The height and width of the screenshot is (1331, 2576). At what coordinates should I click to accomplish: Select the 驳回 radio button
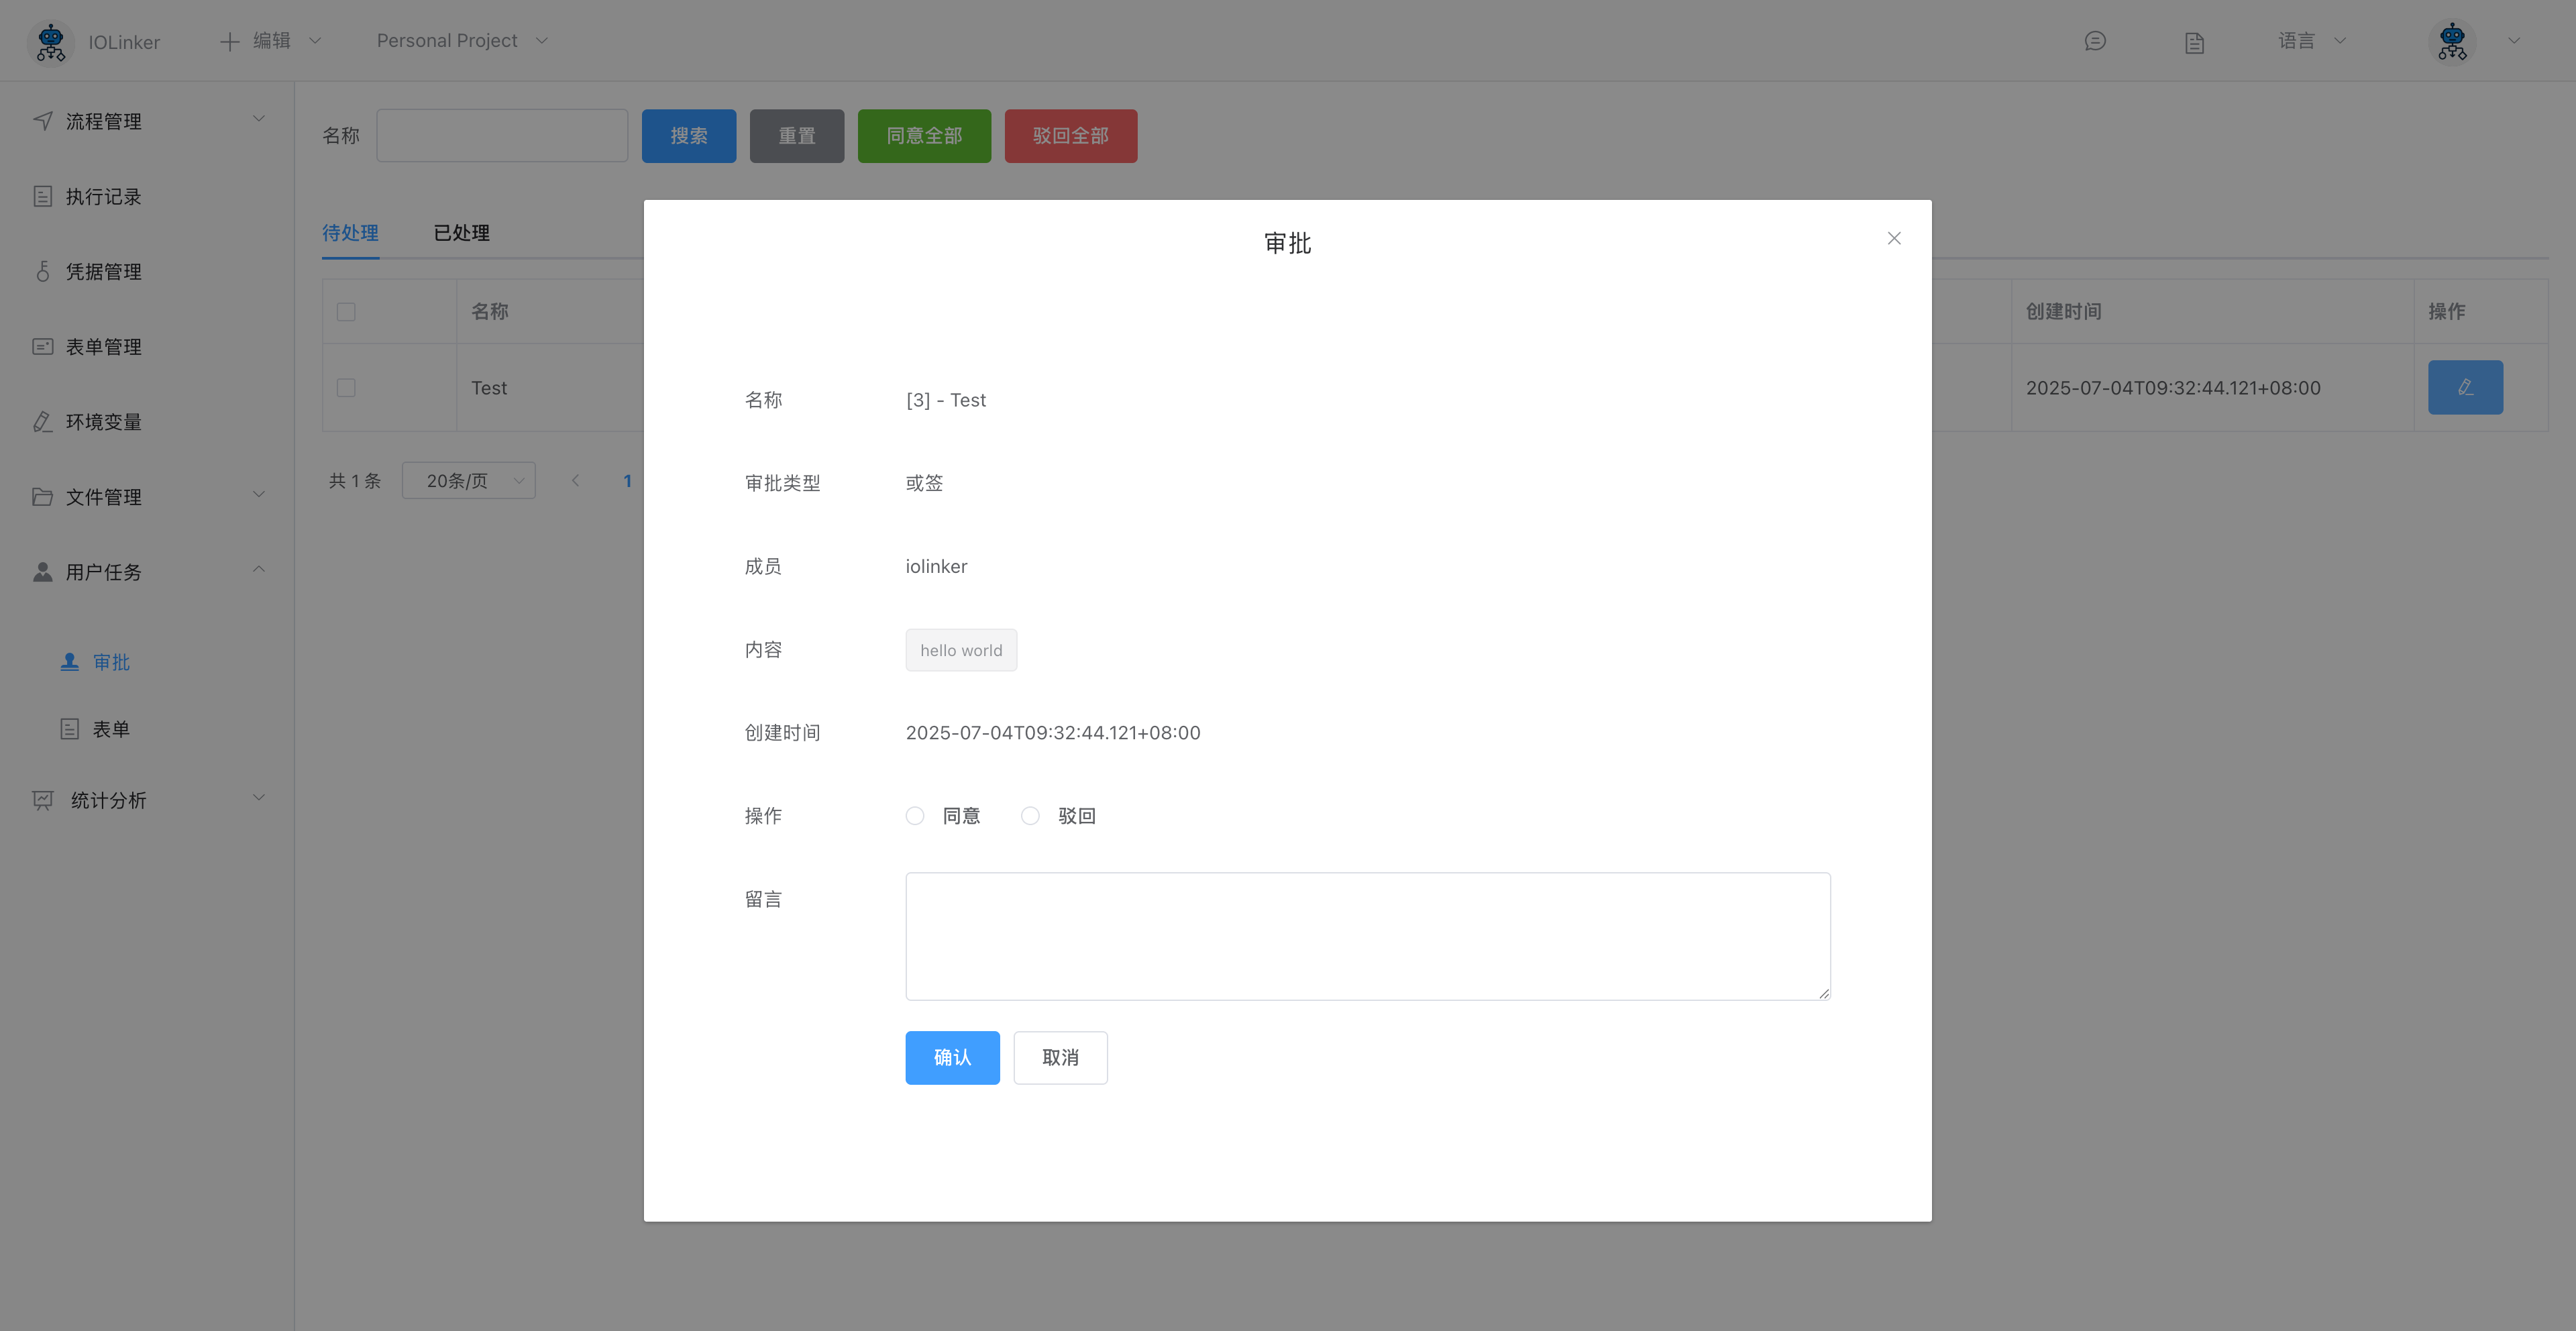[1030, 815]
